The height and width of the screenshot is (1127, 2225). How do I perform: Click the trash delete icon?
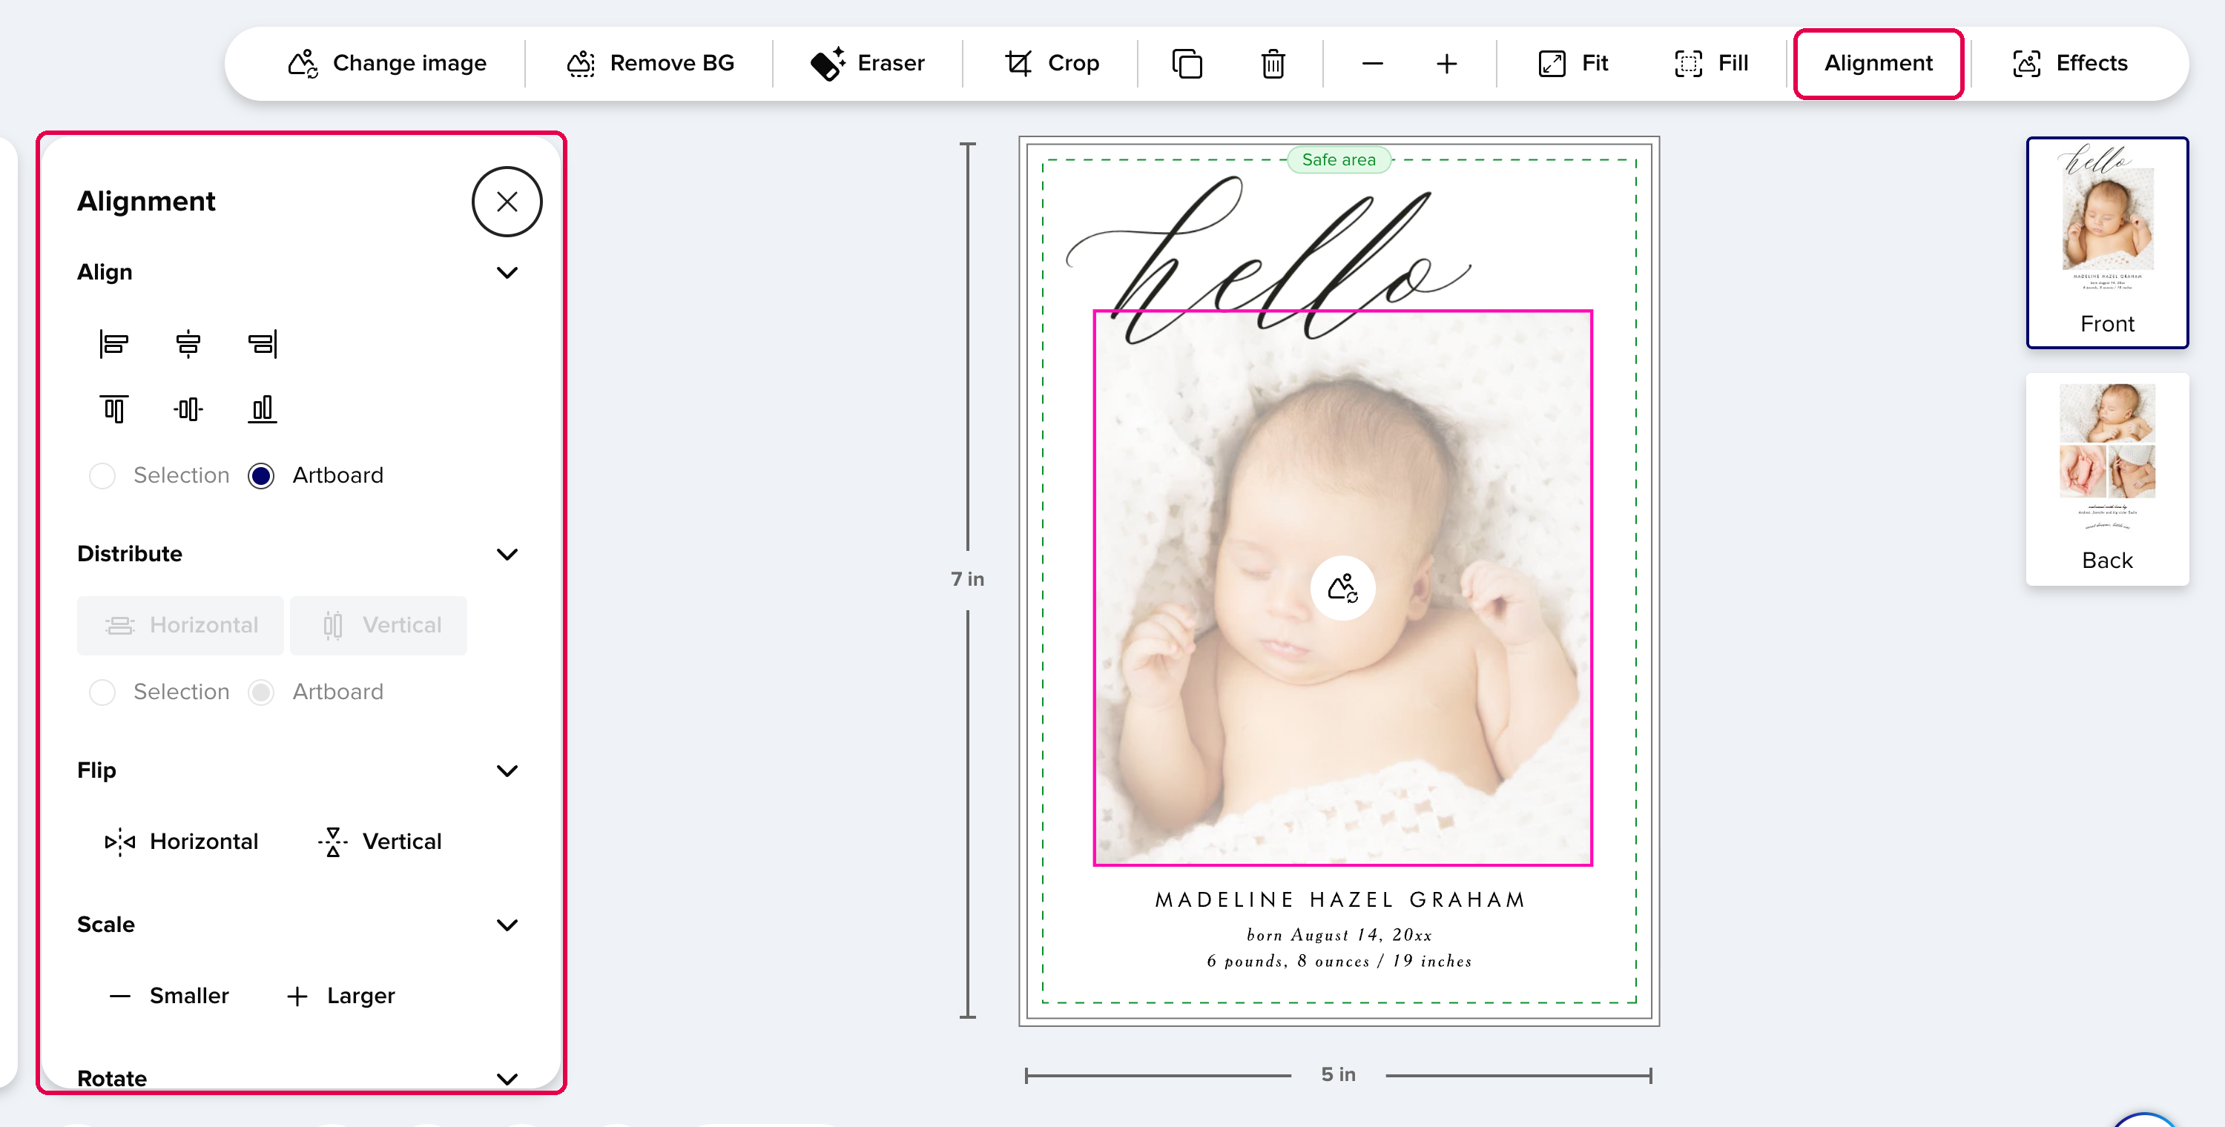1272,63
